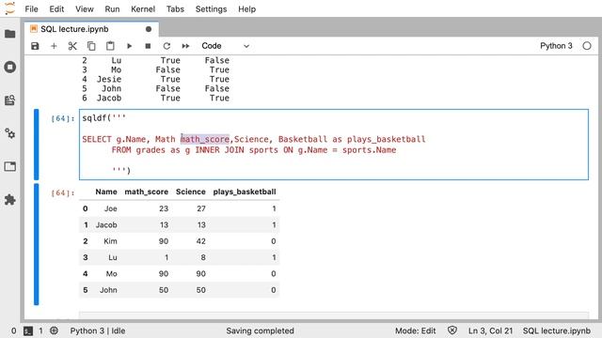Screen dimensions: 602x338
Task: Copy selected cells icon
Action: click(91, 46)
